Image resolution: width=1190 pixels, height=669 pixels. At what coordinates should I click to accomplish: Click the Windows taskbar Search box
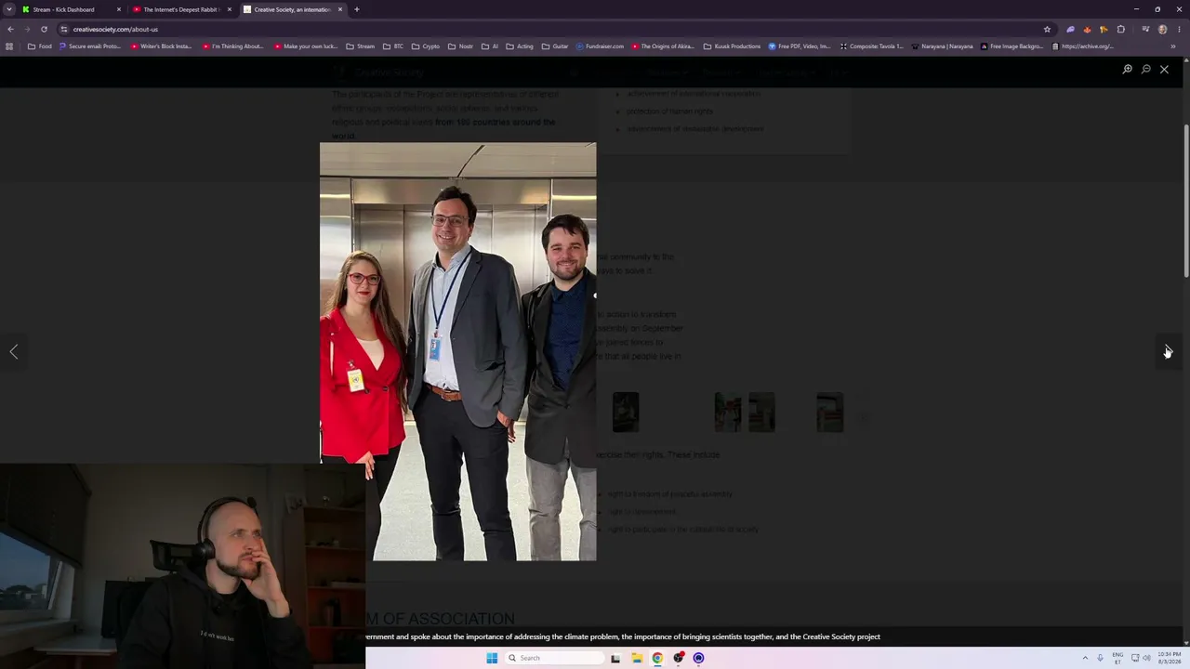[x=554, y=658]
